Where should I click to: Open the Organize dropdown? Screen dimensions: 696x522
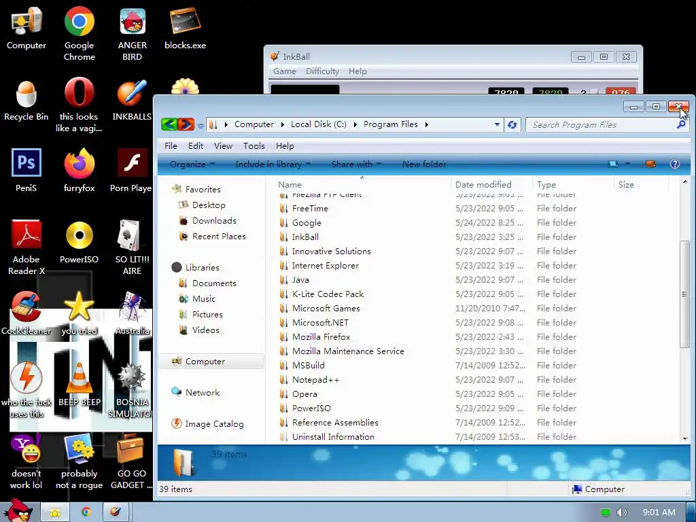click(192, 164)
